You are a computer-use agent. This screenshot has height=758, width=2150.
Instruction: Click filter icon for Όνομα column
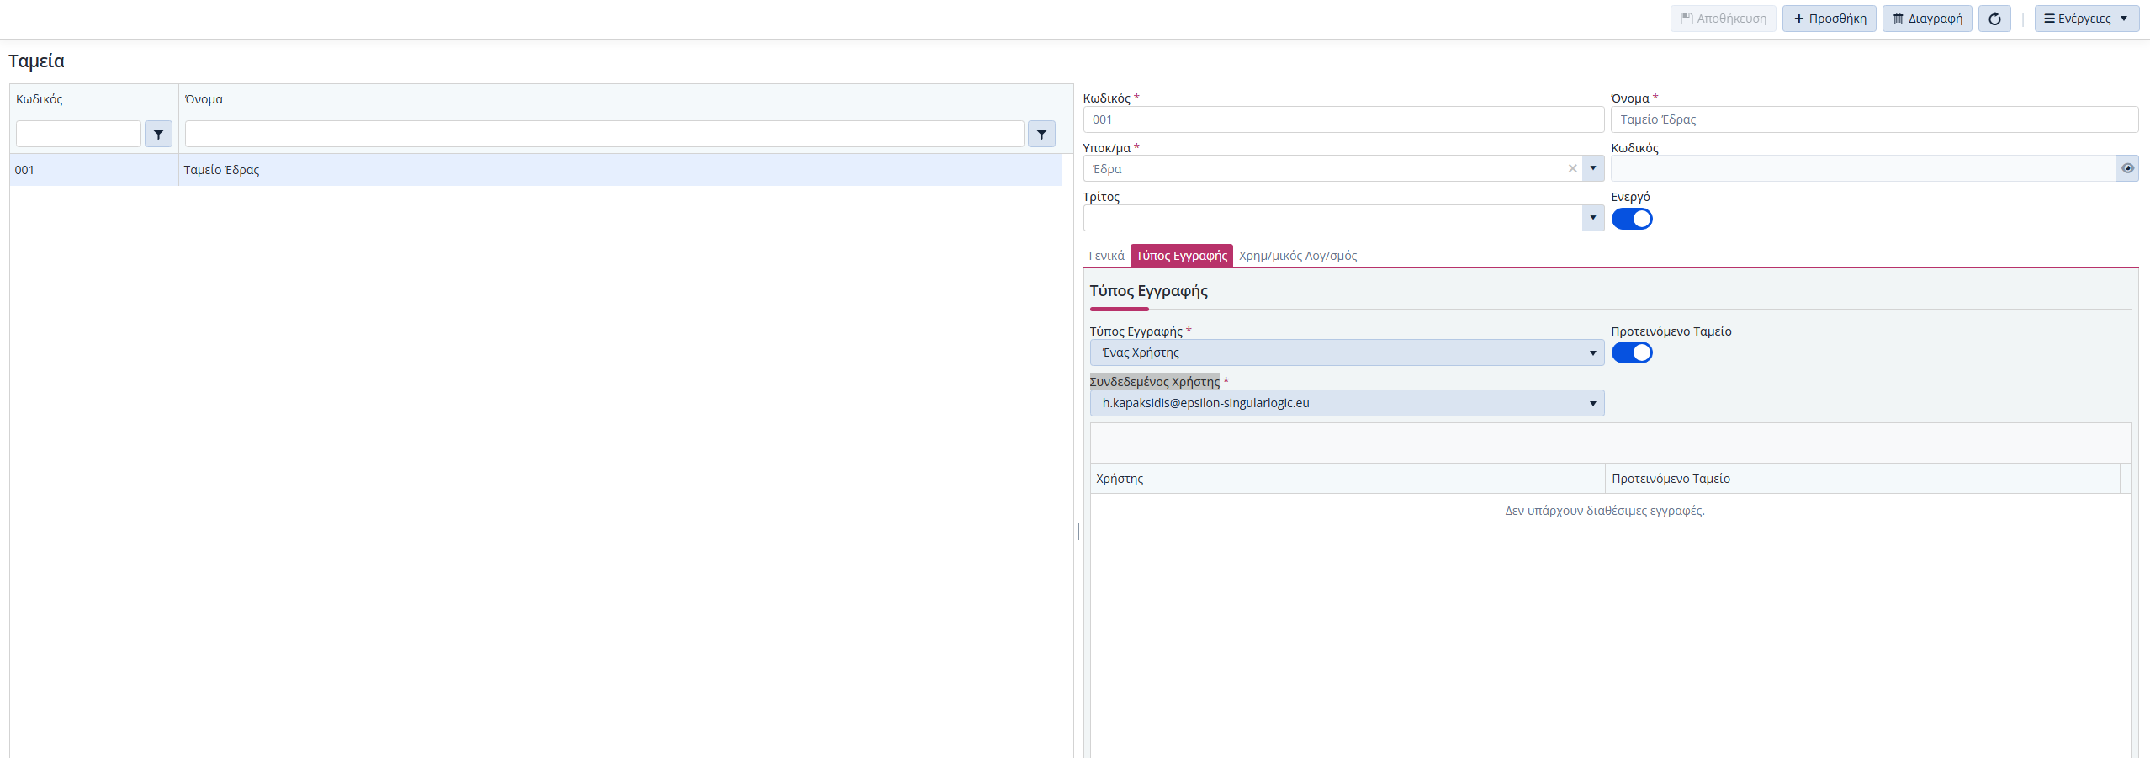coord(1041,134)
